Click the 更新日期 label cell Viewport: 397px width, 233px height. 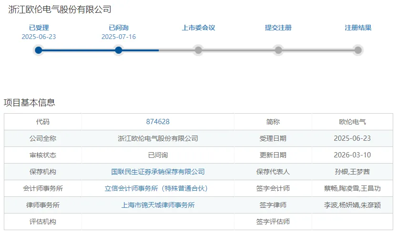273,155
